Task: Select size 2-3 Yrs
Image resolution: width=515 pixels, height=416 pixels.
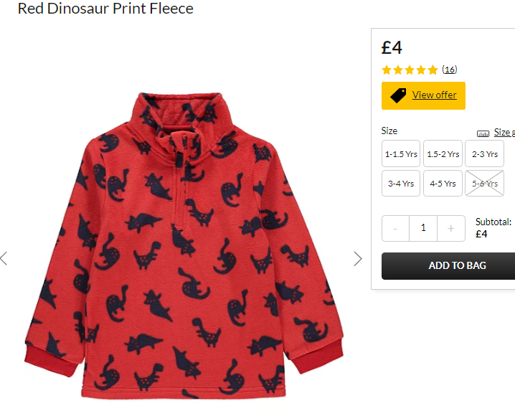Action: [x=484, y=153]
